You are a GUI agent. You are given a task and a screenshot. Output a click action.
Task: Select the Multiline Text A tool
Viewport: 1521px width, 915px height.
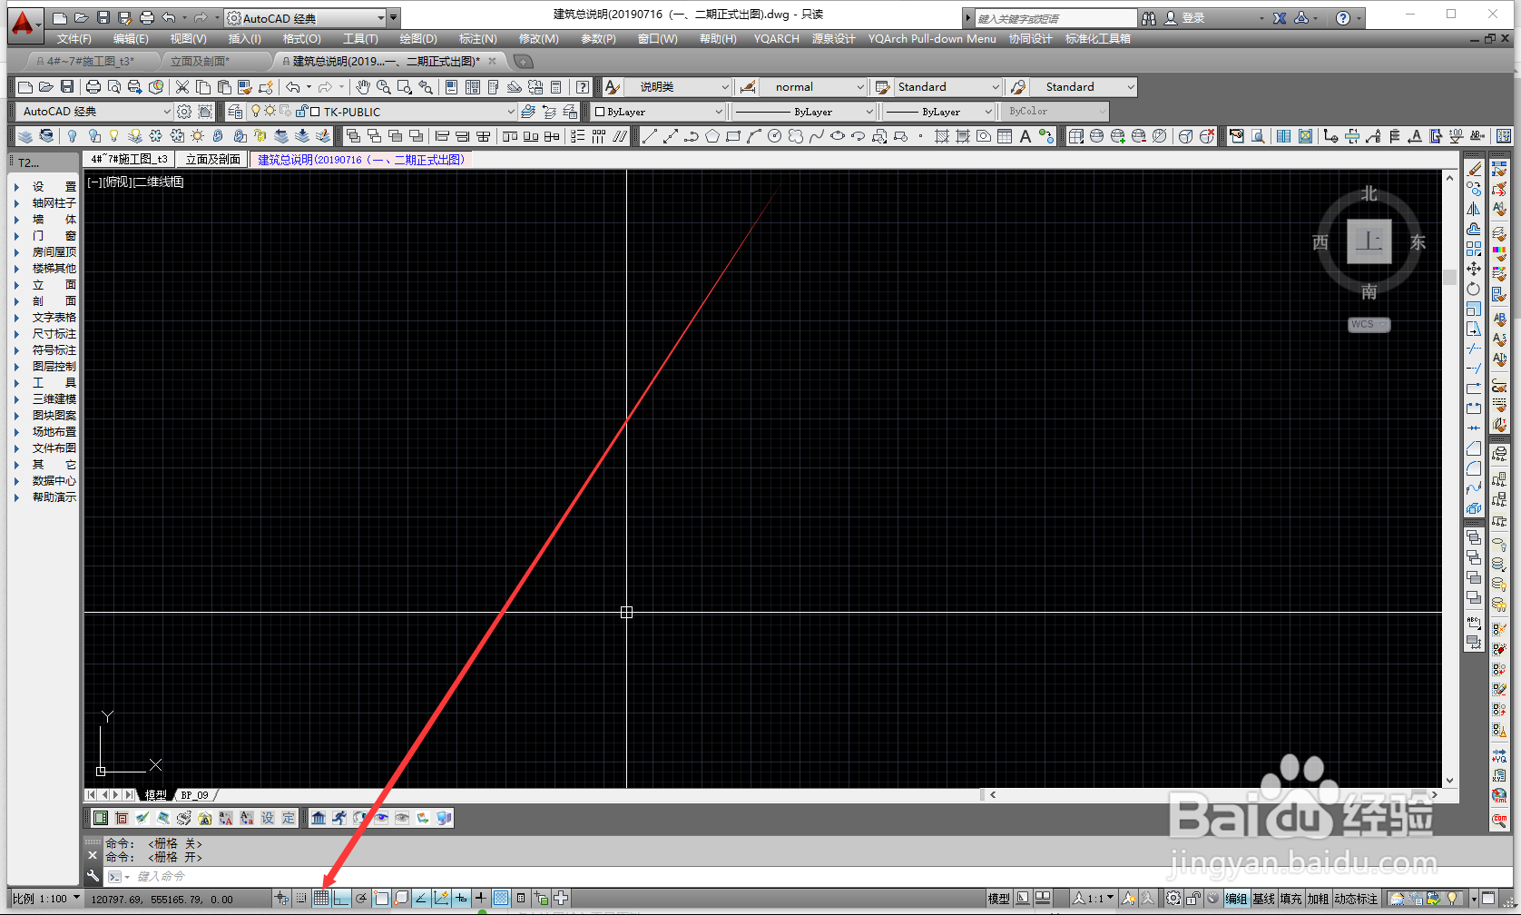[1025, 136]
